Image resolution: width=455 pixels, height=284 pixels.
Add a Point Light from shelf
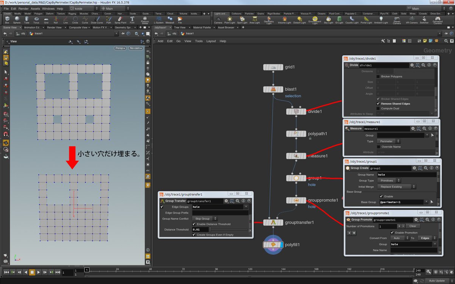tap(229, 20)
